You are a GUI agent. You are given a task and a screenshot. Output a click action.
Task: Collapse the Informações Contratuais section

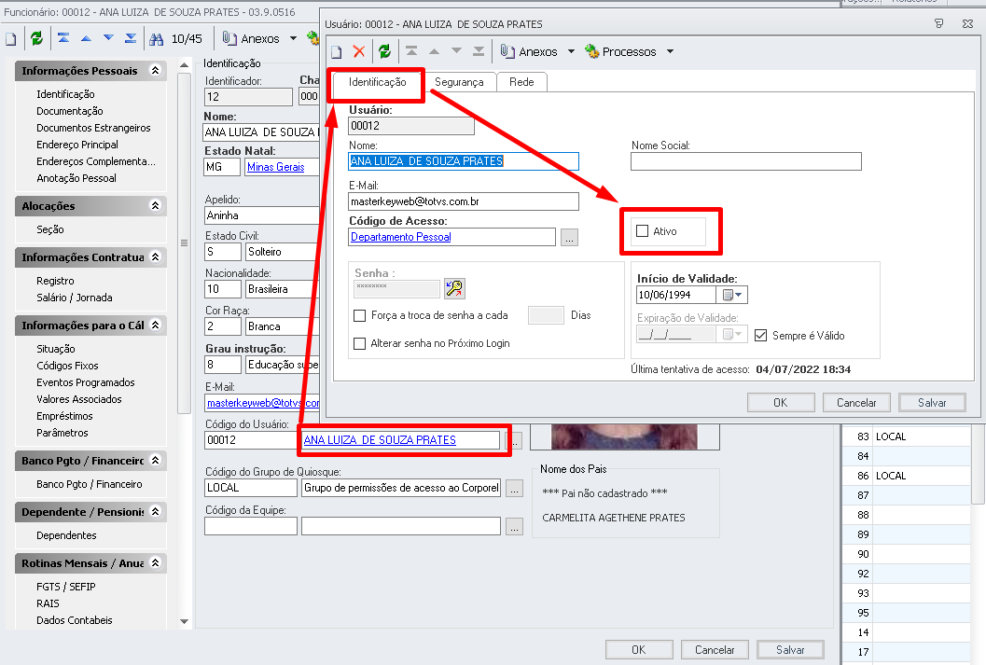coord(156,257)
